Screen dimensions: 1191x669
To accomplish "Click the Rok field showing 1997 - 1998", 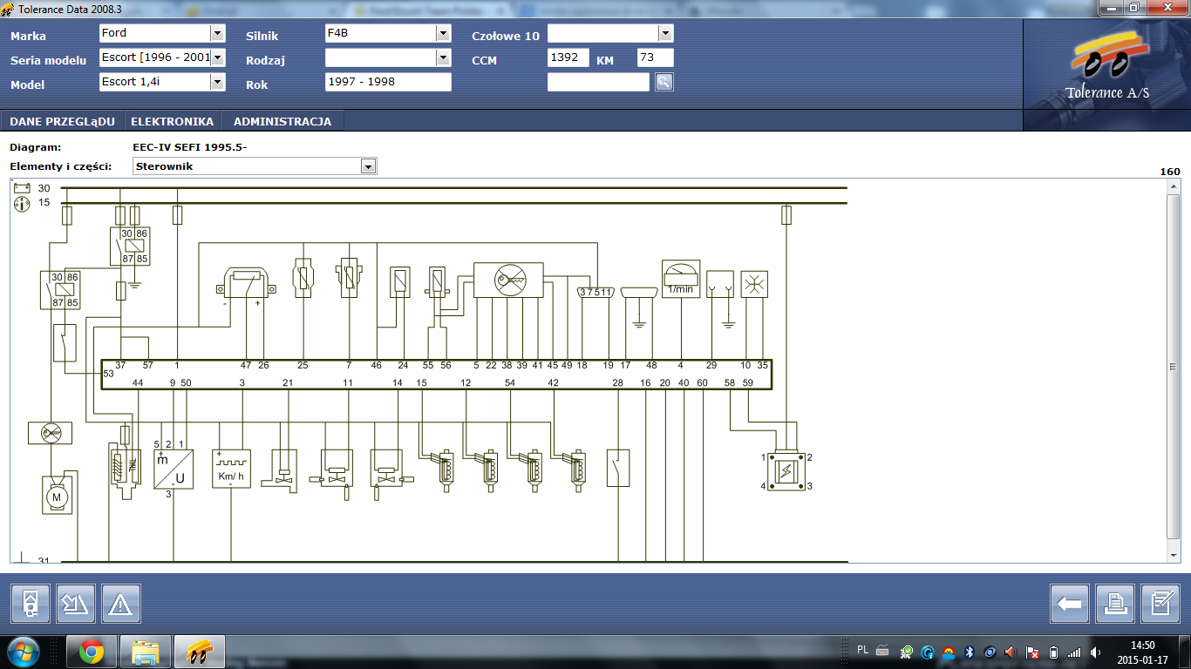I will (x=387, y=82).
